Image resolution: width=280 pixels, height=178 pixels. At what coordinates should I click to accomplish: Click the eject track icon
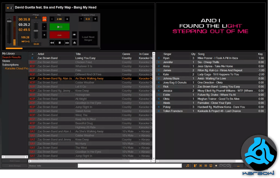74,43
